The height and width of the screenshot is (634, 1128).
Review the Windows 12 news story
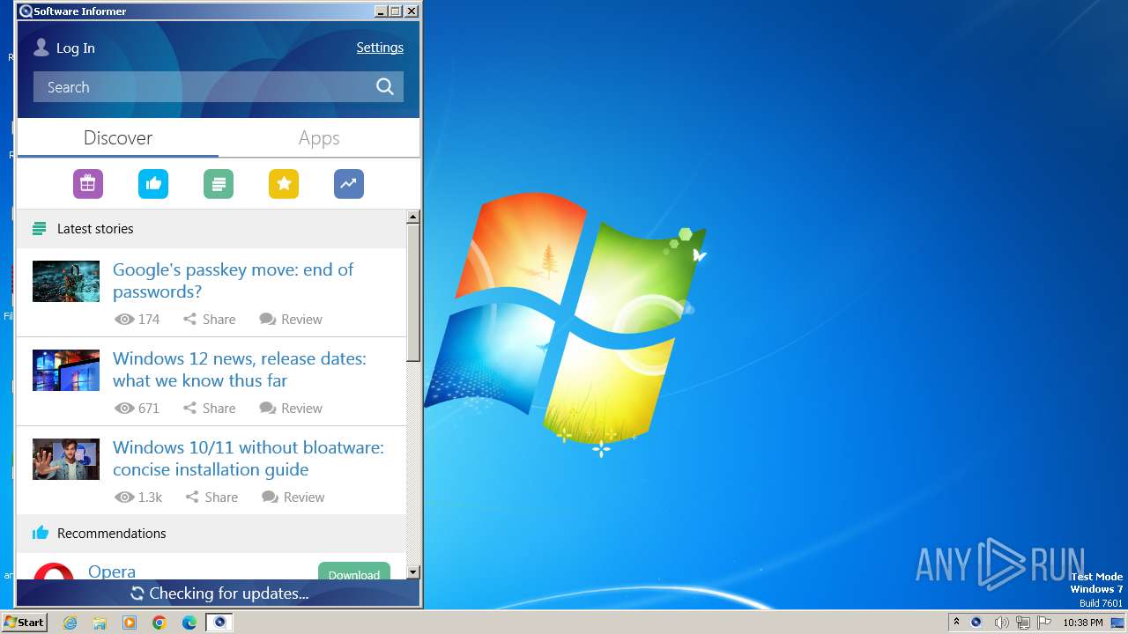(x=291, y=408)
